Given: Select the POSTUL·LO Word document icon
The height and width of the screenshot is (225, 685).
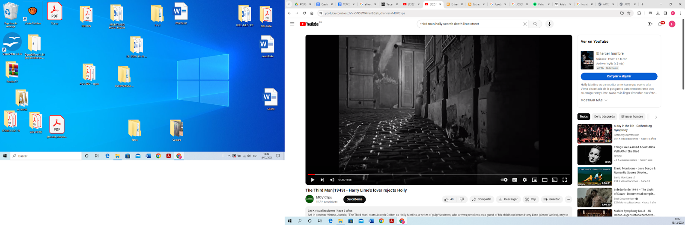Looking at the screenshot, I should [x=181, y=13].
